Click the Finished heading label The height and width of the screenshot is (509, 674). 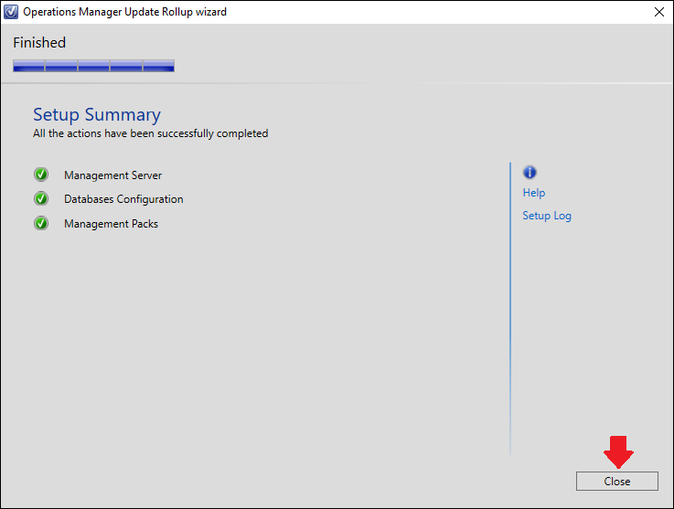tap(39, 43)
